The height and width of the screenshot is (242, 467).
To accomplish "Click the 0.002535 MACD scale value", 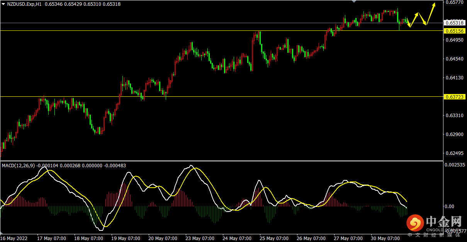I will 455,165.
